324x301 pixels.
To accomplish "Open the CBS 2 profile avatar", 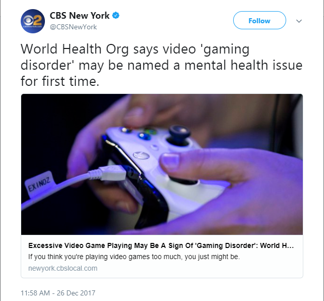I will (x=33, y=21).
